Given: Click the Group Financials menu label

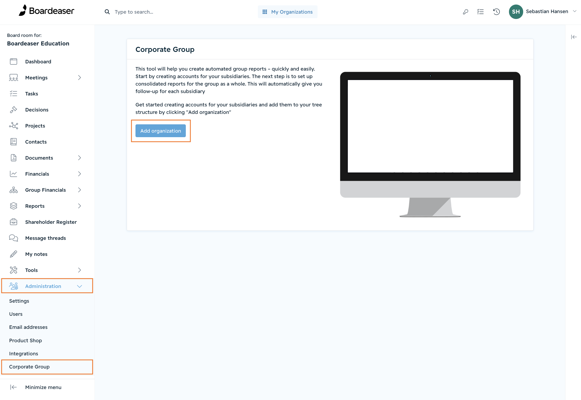Looking at the screenshot, I should click(x=46, y=190).
